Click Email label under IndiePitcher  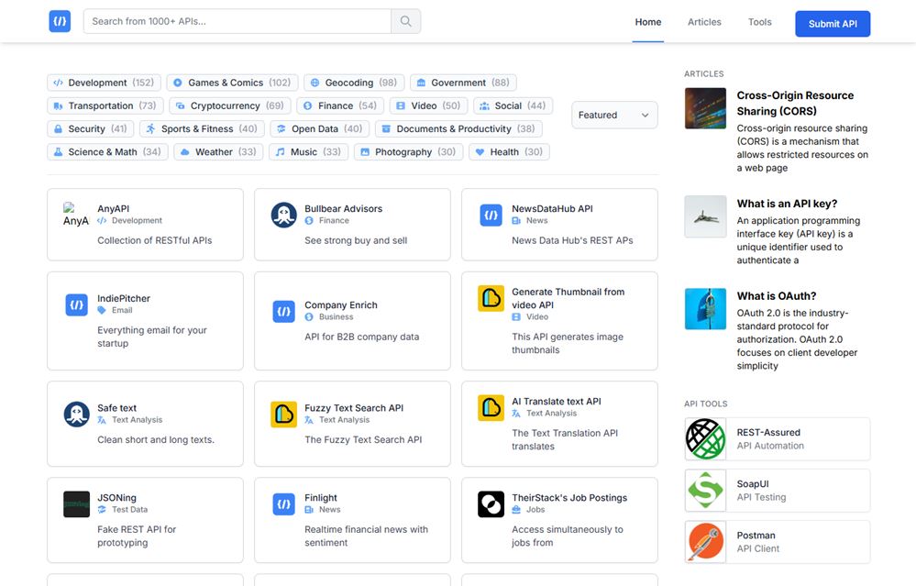(x=122, y=310)
